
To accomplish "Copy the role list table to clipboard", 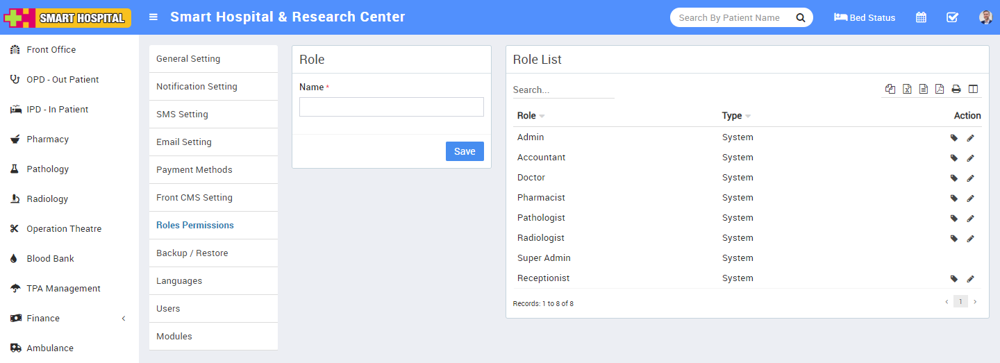I will 890,89.
